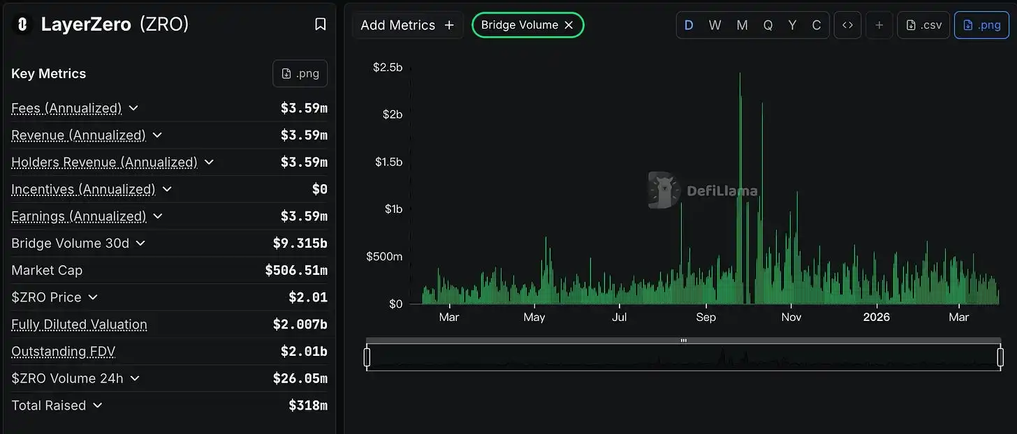Click the embed chart code icon

(847, 24)
